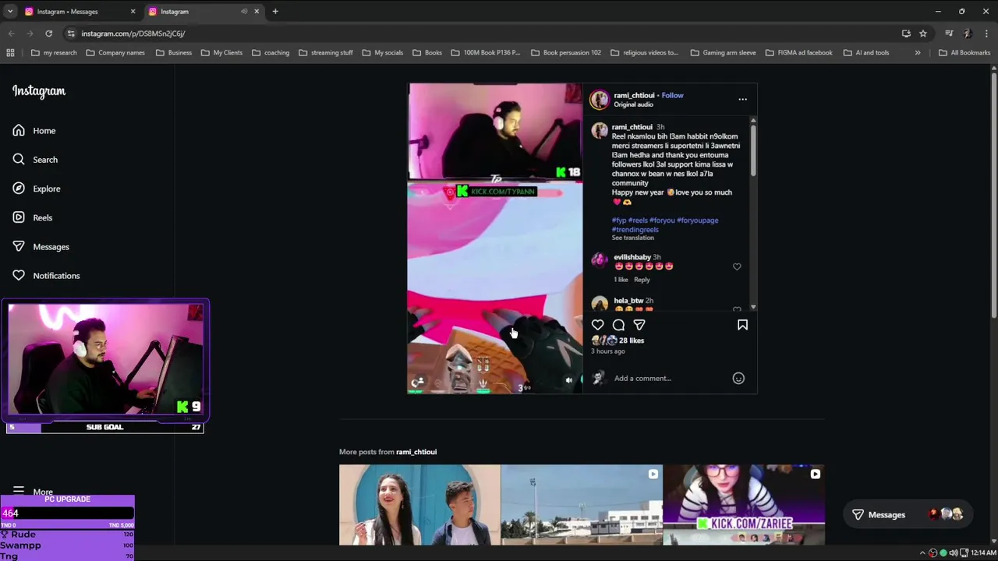Viewport: 998px width, 561px height.
Task: View the '28 likes' list
Action: coord(632,340)
